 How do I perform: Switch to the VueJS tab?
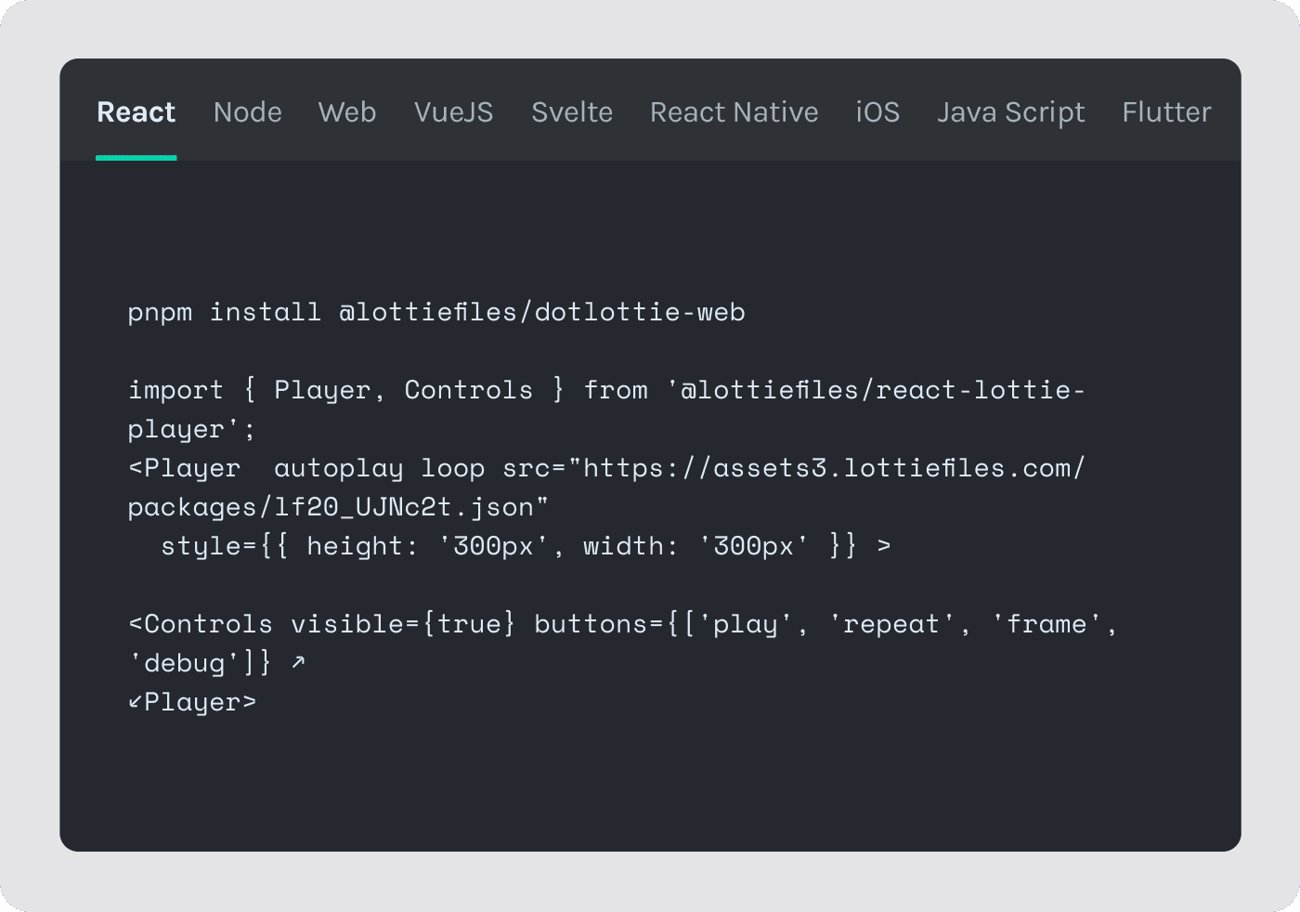coord(454,112)
